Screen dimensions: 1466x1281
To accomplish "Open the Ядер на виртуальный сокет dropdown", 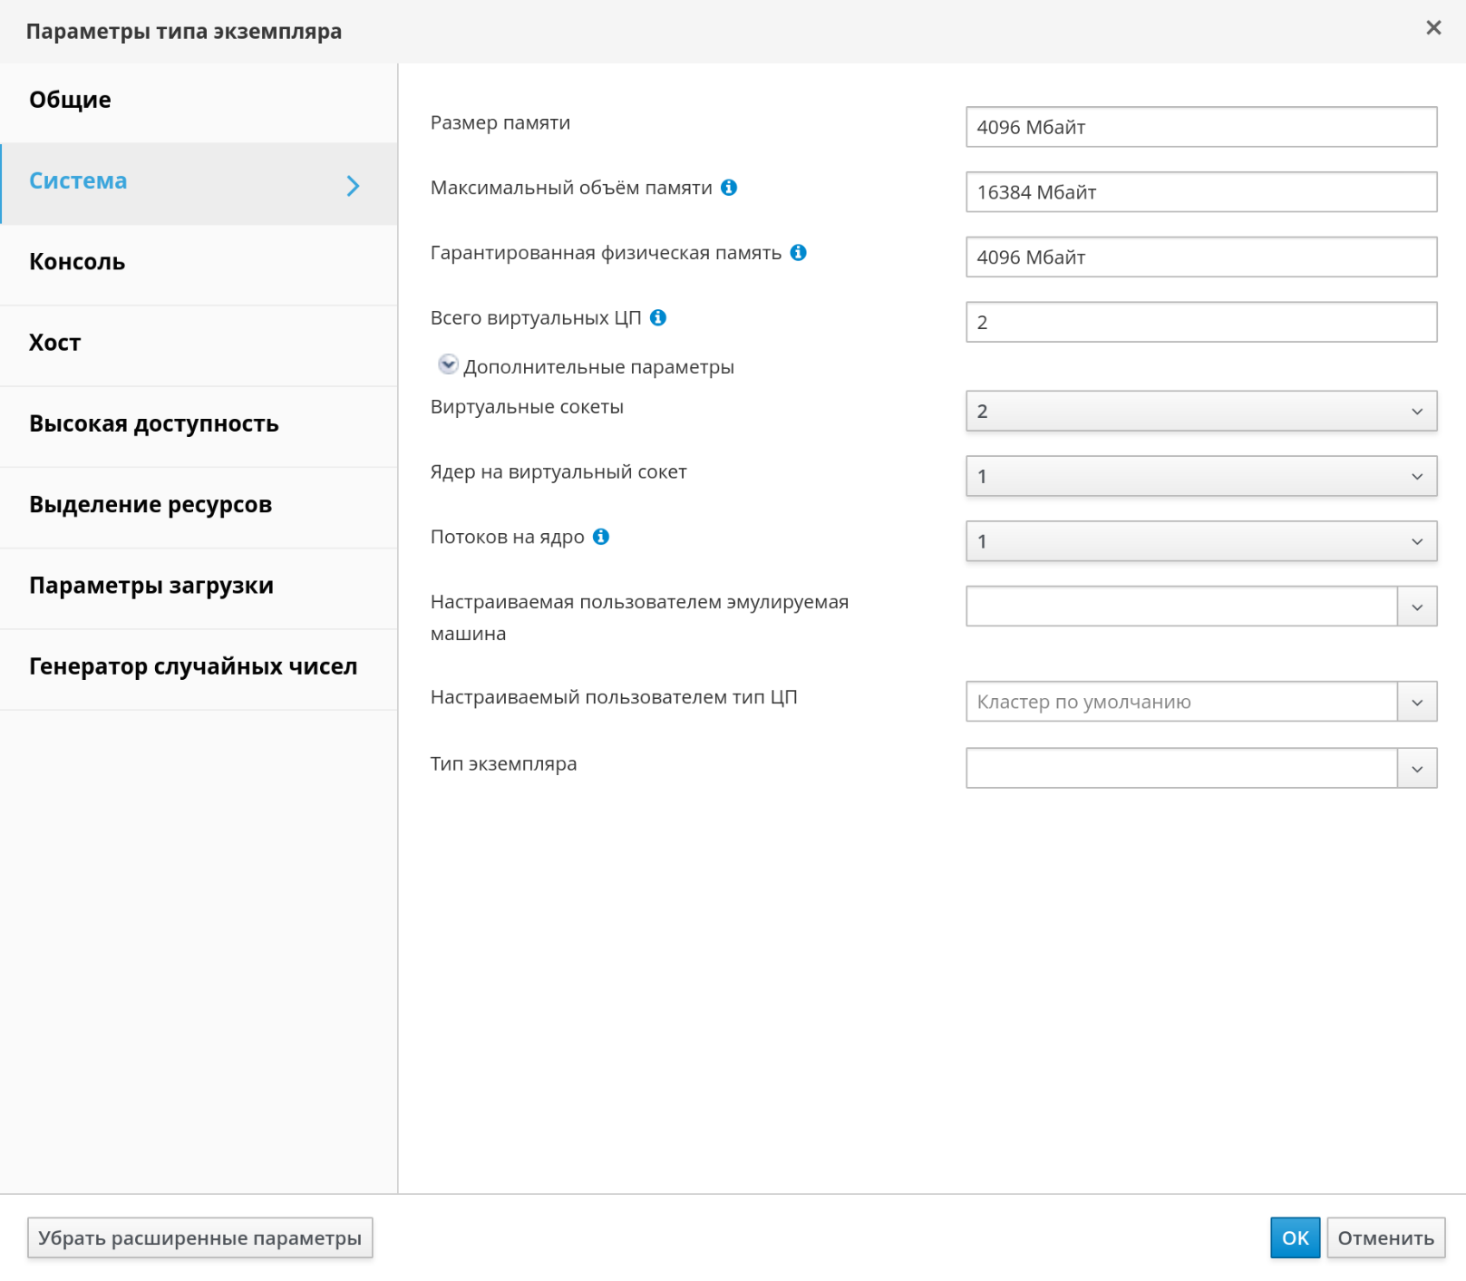I will point(1200,477).
